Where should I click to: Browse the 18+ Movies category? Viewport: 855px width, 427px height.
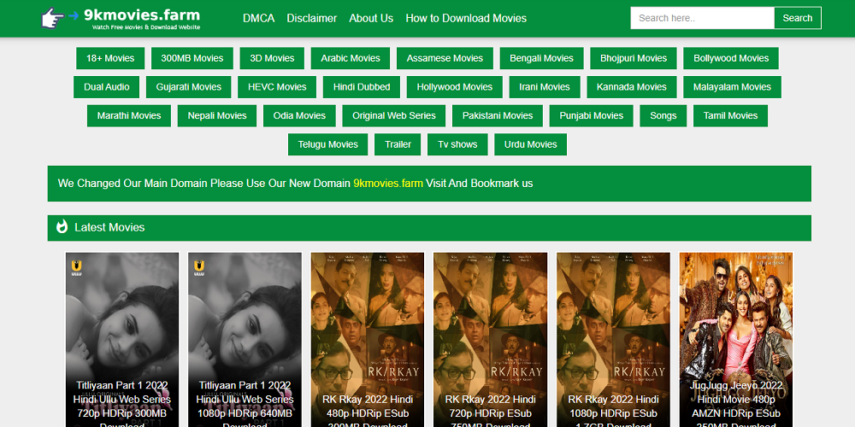point(110,58)
